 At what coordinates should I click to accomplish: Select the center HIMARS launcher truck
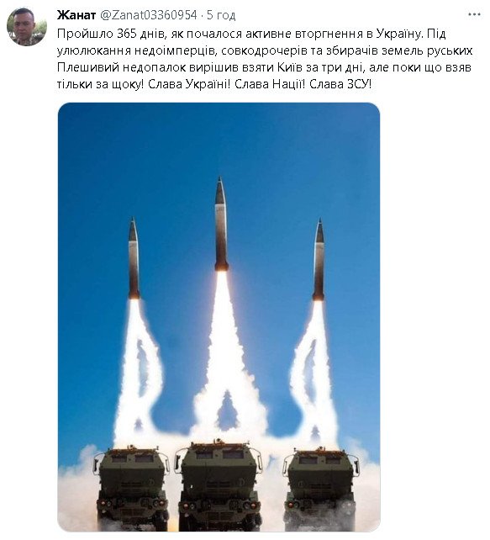(x=219, y=485)
